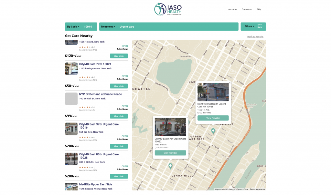
Task: View clinic for CityMD East 37th Urgent Care
Action: tap(119, 146)
